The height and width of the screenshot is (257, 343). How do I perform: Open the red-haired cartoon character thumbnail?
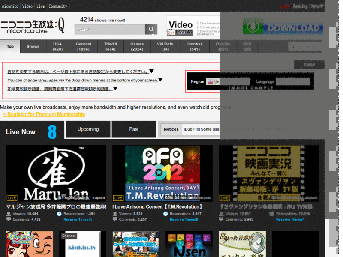coord(30,244)
